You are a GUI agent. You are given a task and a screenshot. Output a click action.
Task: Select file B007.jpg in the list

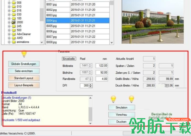click(x=58, y=37)
